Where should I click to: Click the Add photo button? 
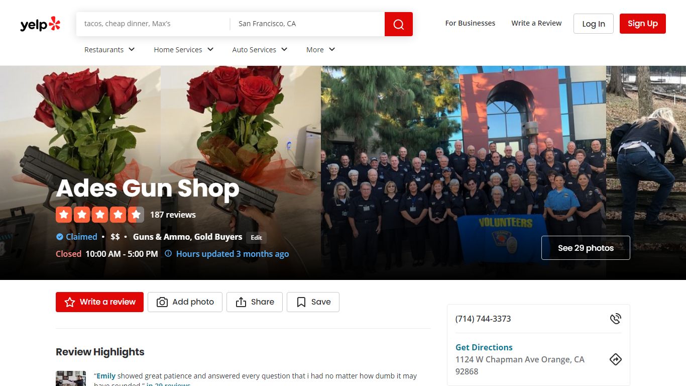(185, 302)
